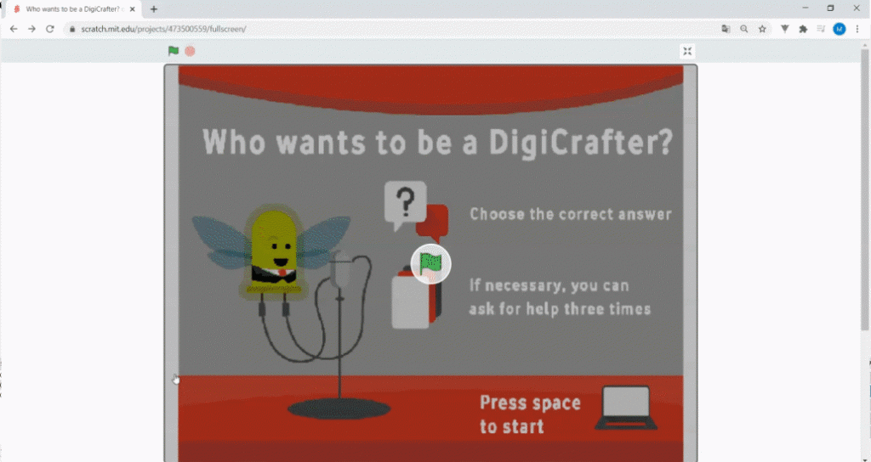Click the dark triangle extension icon in toolbar
Image resolution: width=871 pixels, height=462 pixels.
click(784, 29)
